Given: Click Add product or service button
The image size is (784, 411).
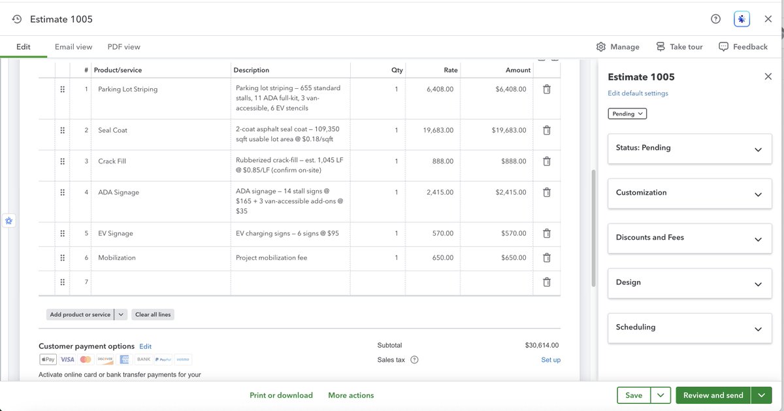Looking at the screenshot, I should coord(80,314).
